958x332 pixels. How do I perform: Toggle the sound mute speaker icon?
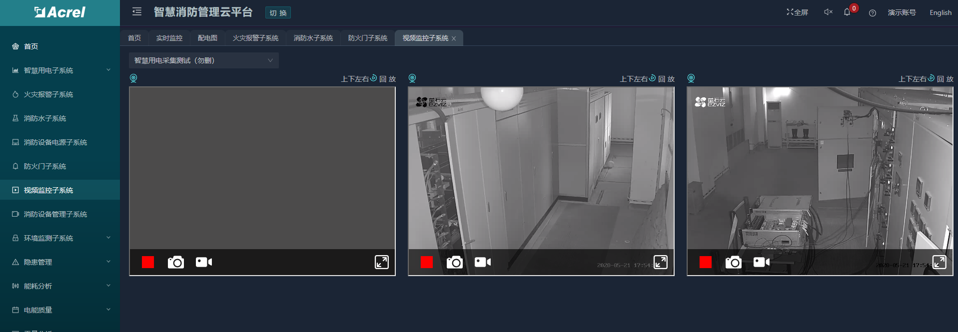tap(828, 12)
